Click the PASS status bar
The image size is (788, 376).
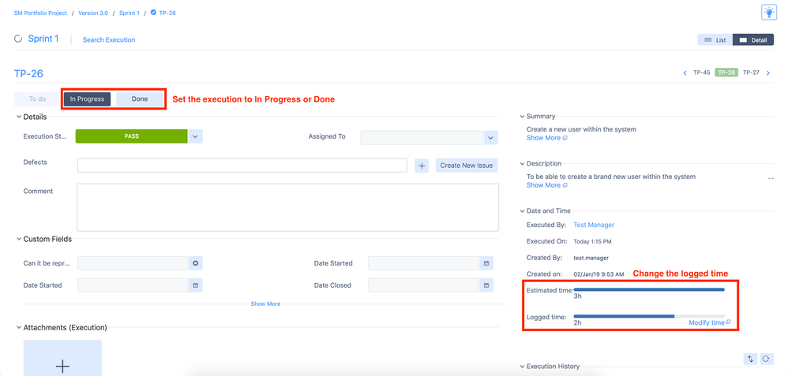click(132, 136)
